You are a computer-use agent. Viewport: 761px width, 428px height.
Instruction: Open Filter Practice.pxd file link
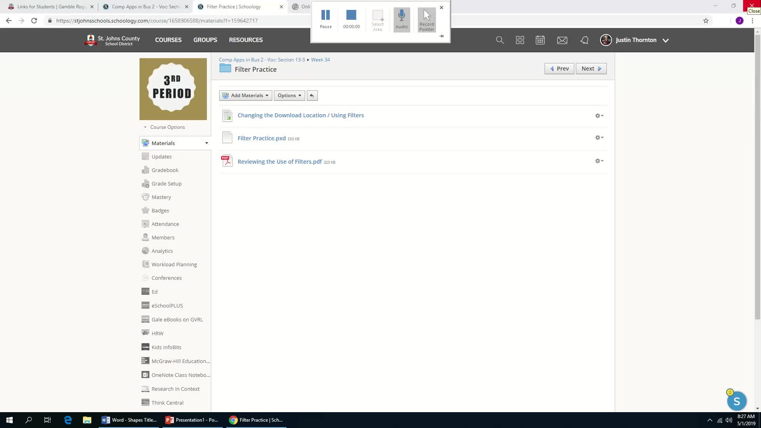[x=261, y=138]
